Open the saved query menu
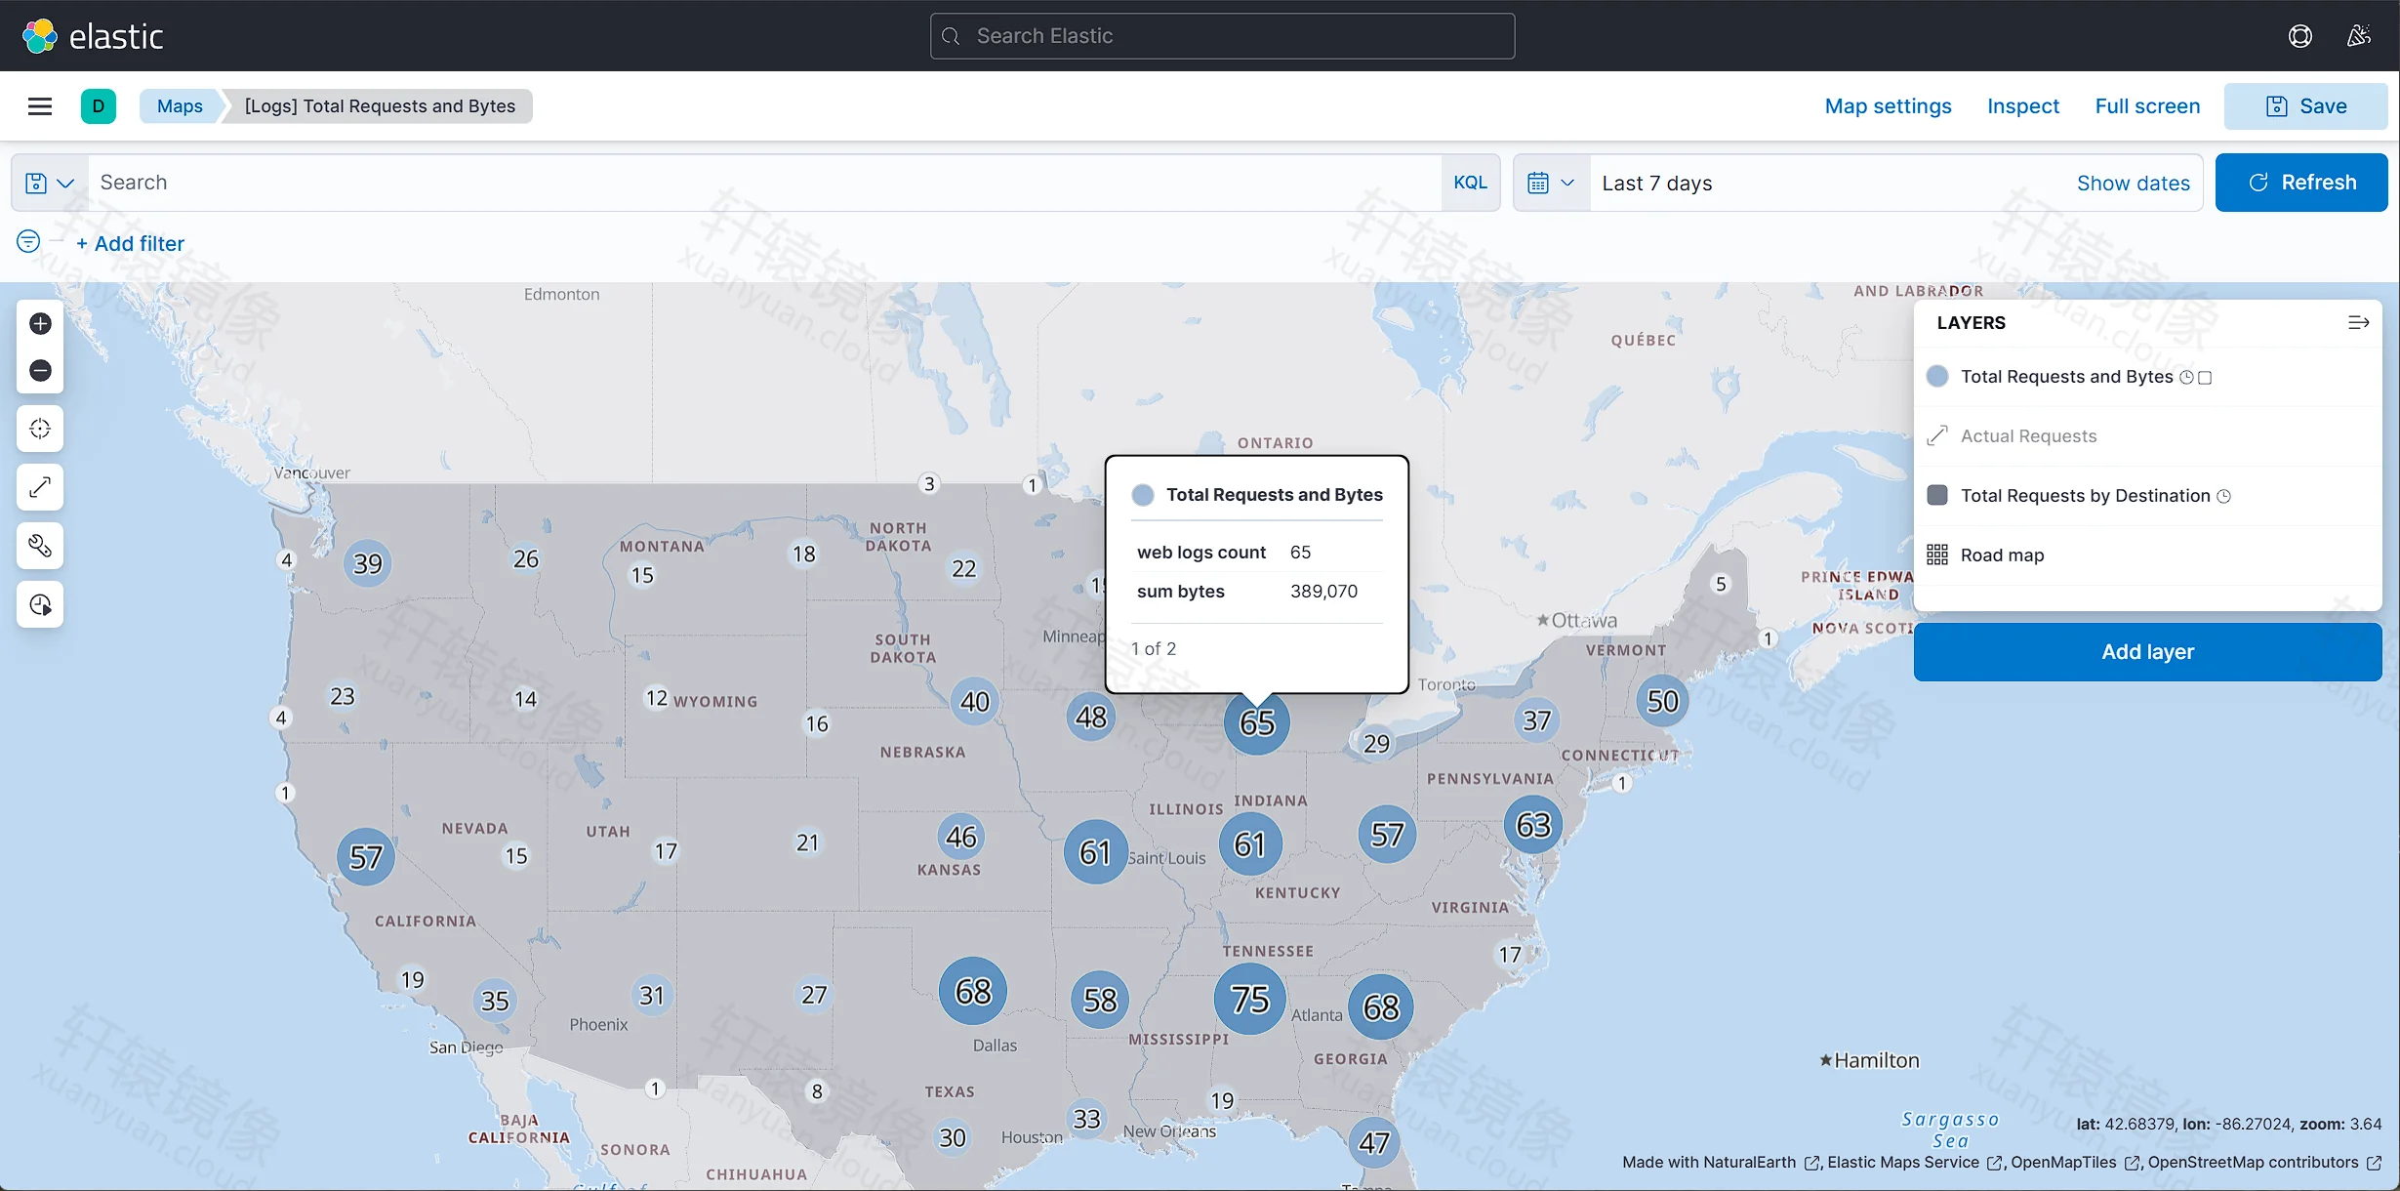2400x1191 pixels. point(50,183)
